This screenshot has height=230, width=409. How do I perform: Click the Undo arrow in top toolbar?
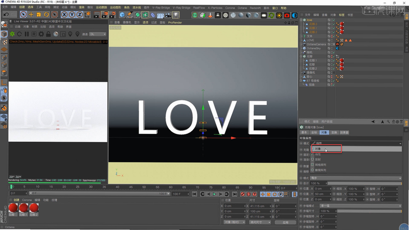tap(6, 15)
